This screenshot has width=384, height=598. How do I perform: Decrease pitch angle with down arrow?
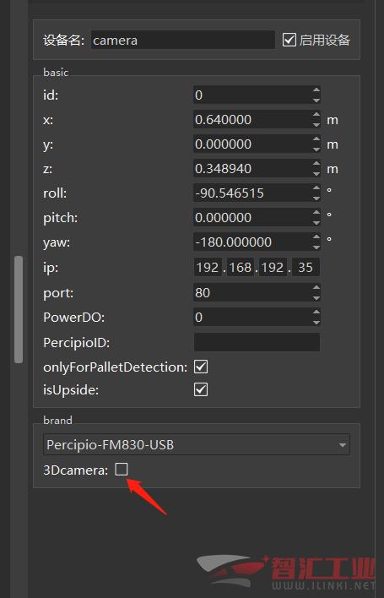[x=316, y=222]
